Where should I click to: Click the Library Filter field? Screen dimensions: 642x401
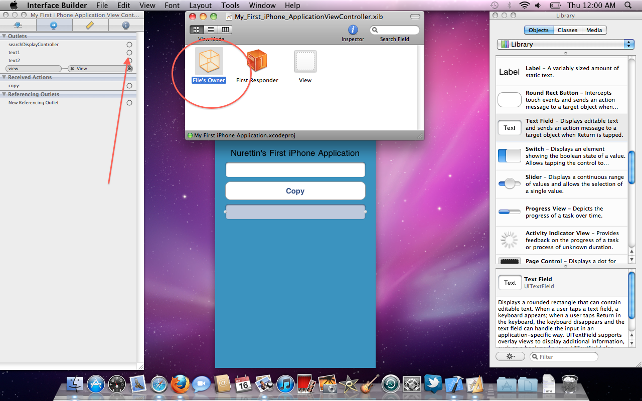click(564, 356)
